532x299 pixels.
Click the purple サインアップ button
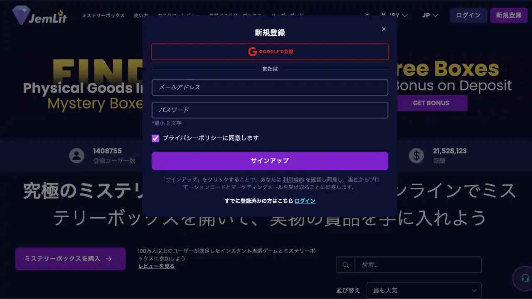coord(270,161)
